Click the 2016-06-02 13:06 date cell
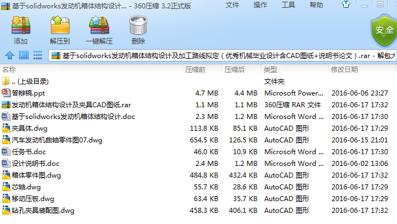Screen dimensions: 397x224 [360, 163]
